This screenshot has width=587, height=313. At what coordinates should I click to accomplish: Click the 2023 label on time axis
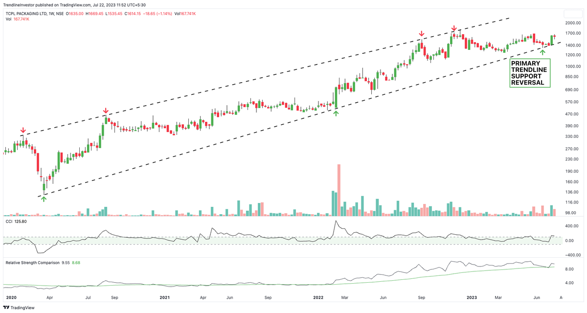(x=473, y=297)
